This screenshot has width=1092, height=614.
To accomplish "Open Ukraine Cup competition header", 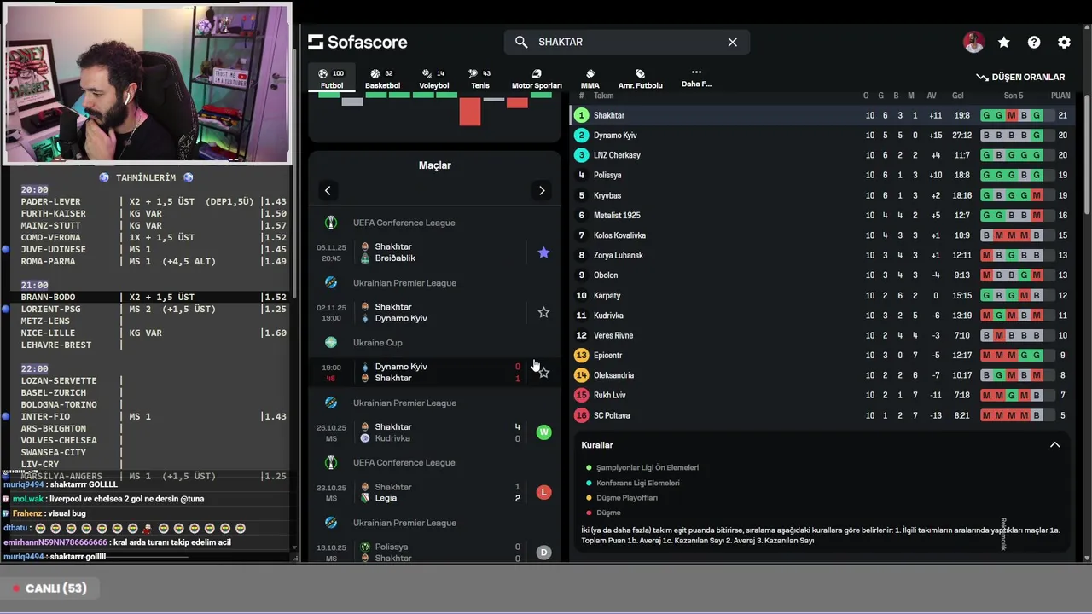I will coord(377,343).
